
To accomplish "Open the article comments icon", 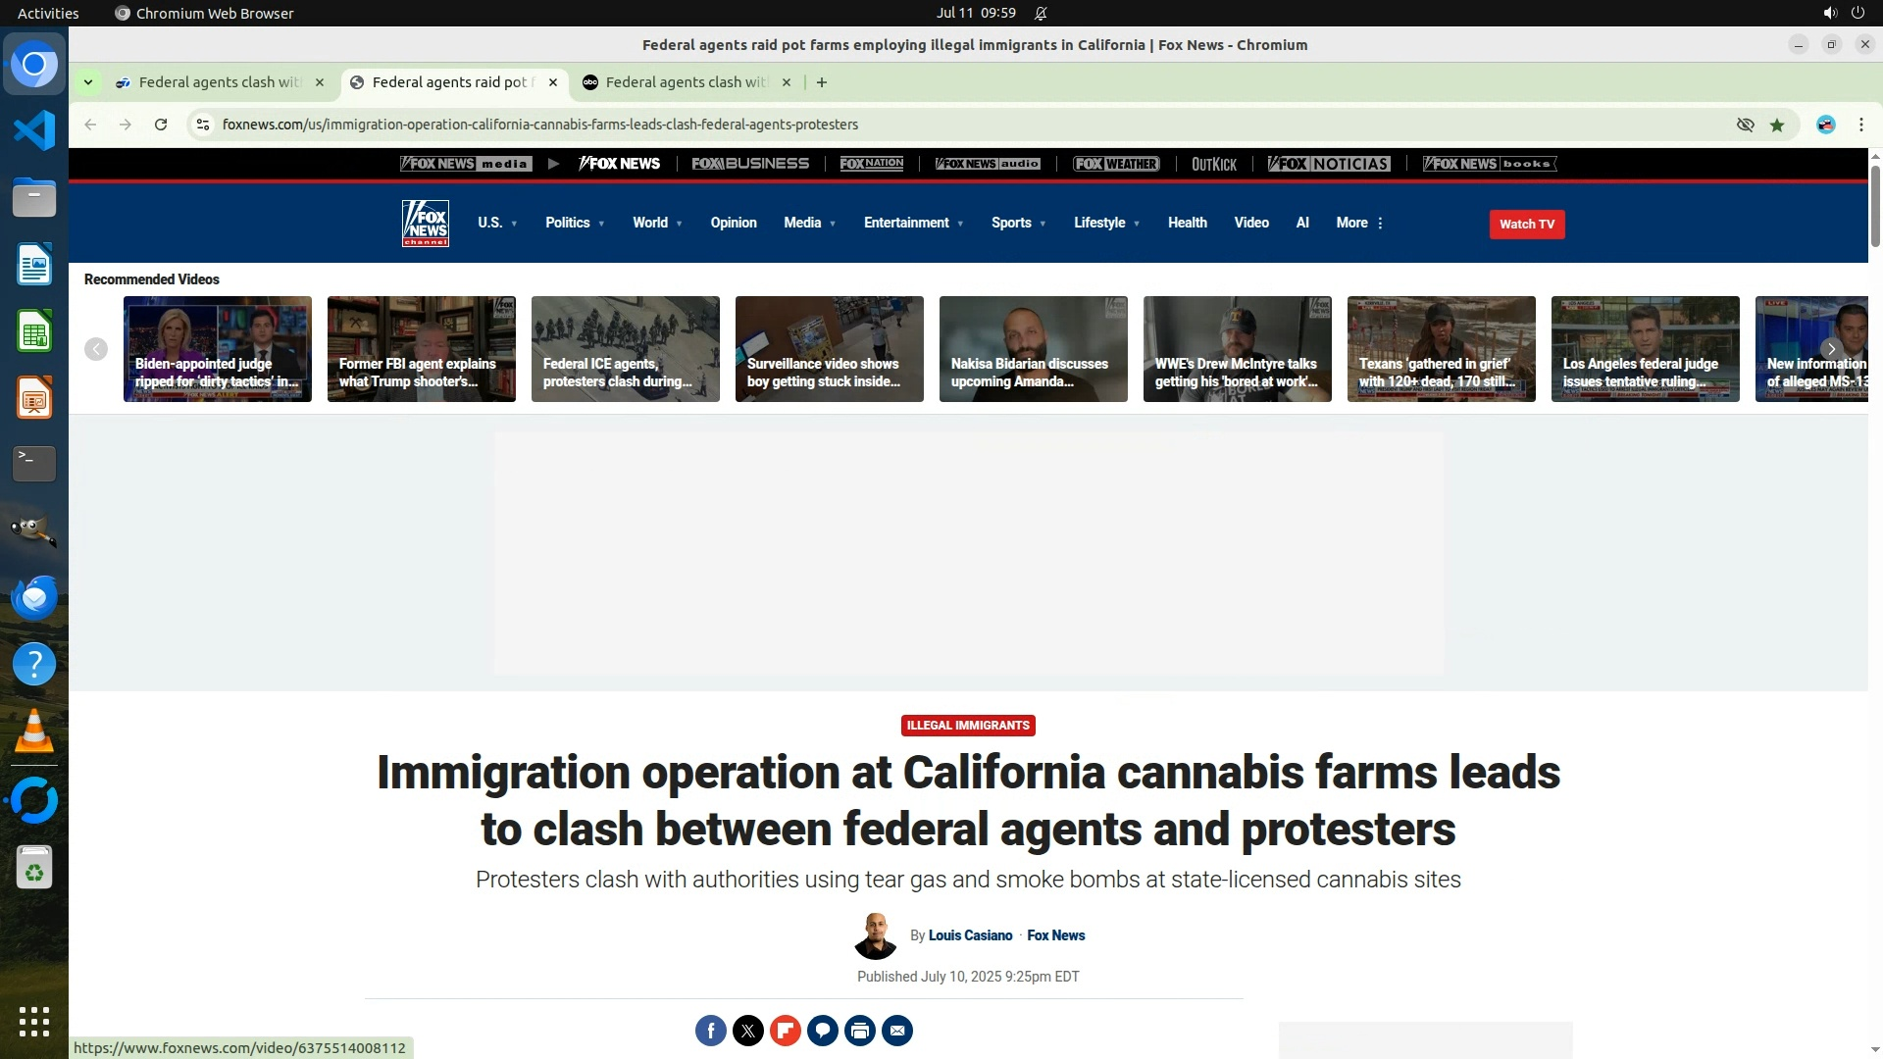I will click(x=823, y=1031).
